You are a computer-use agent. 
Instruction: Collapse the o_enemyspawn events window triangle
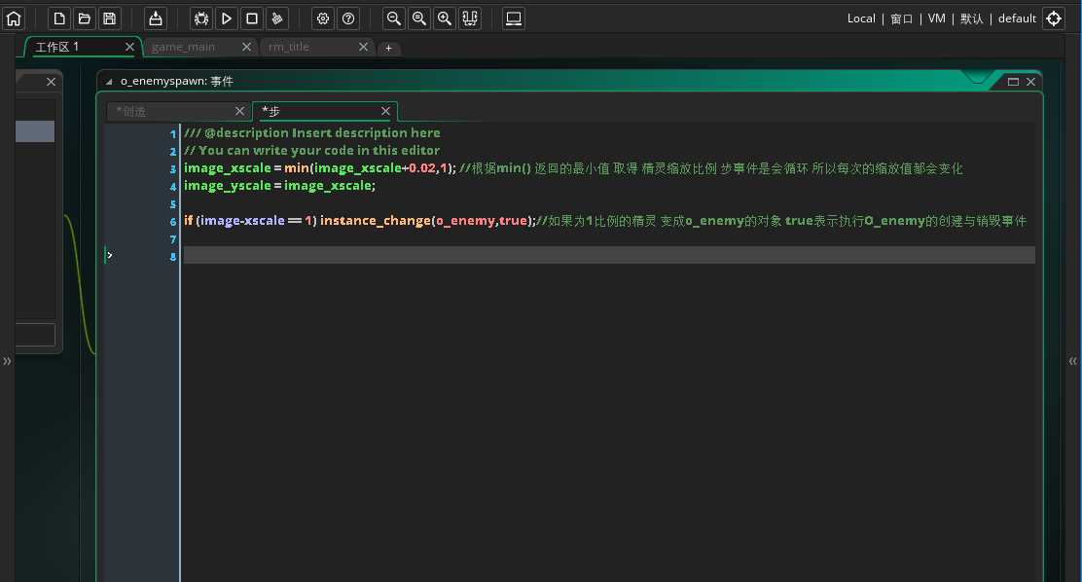(x=108, y=82)
